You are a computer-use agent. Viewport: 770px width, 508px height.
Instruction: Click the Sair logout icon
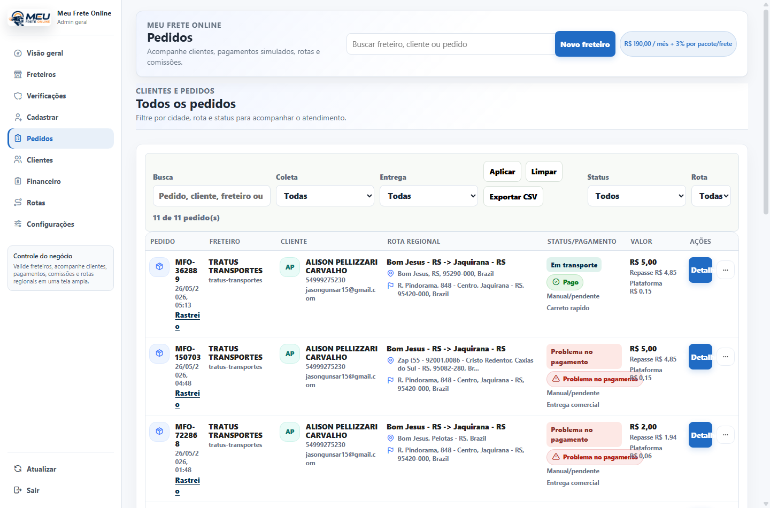[18, 490]
